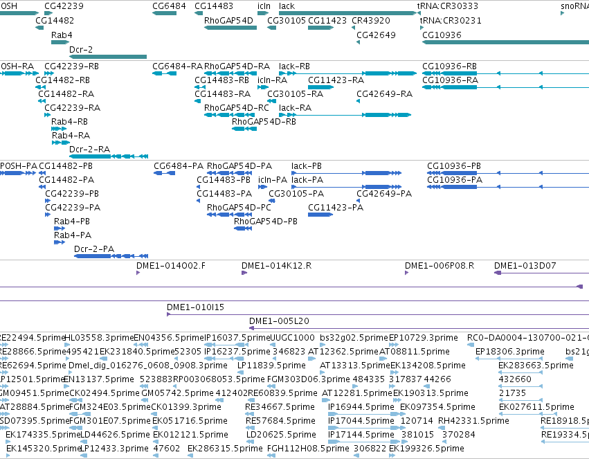Open the RhoGAP54D gene label
The width and height of the screenshot is (589, 459).
228,20
